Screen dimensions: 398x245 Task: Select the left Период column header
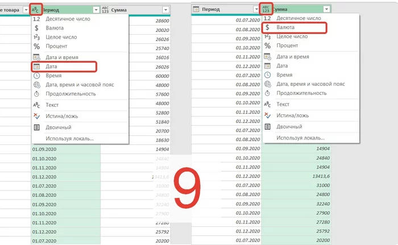coord(65,10)
